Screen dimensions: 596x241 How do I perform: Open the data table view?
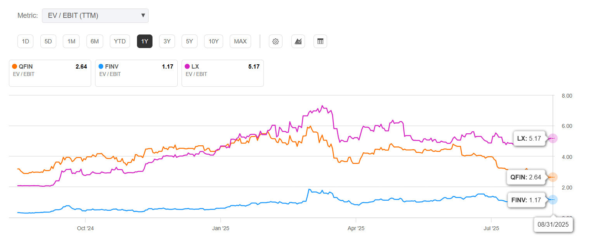[x=320, y=41]
